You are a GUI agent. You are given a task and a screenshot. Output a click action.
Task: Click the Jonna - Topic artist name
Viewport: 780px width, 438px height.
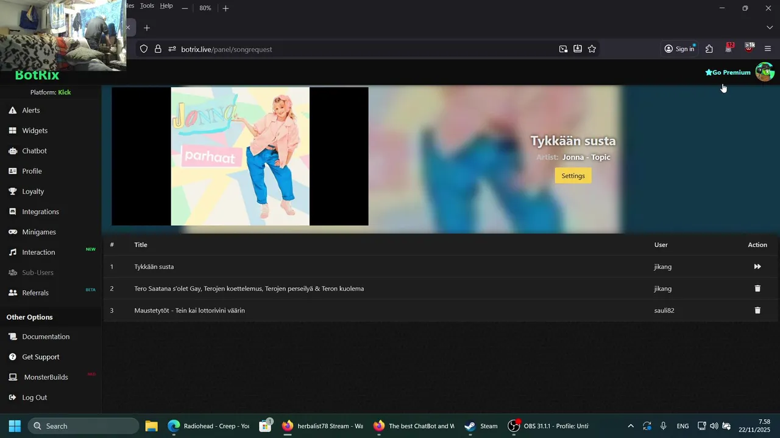click(586, 157)
